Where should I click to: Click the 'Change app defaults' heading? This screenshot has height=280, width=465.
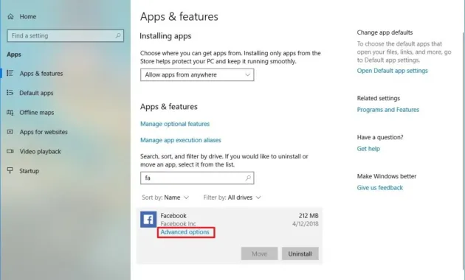(x=385, y=32)
